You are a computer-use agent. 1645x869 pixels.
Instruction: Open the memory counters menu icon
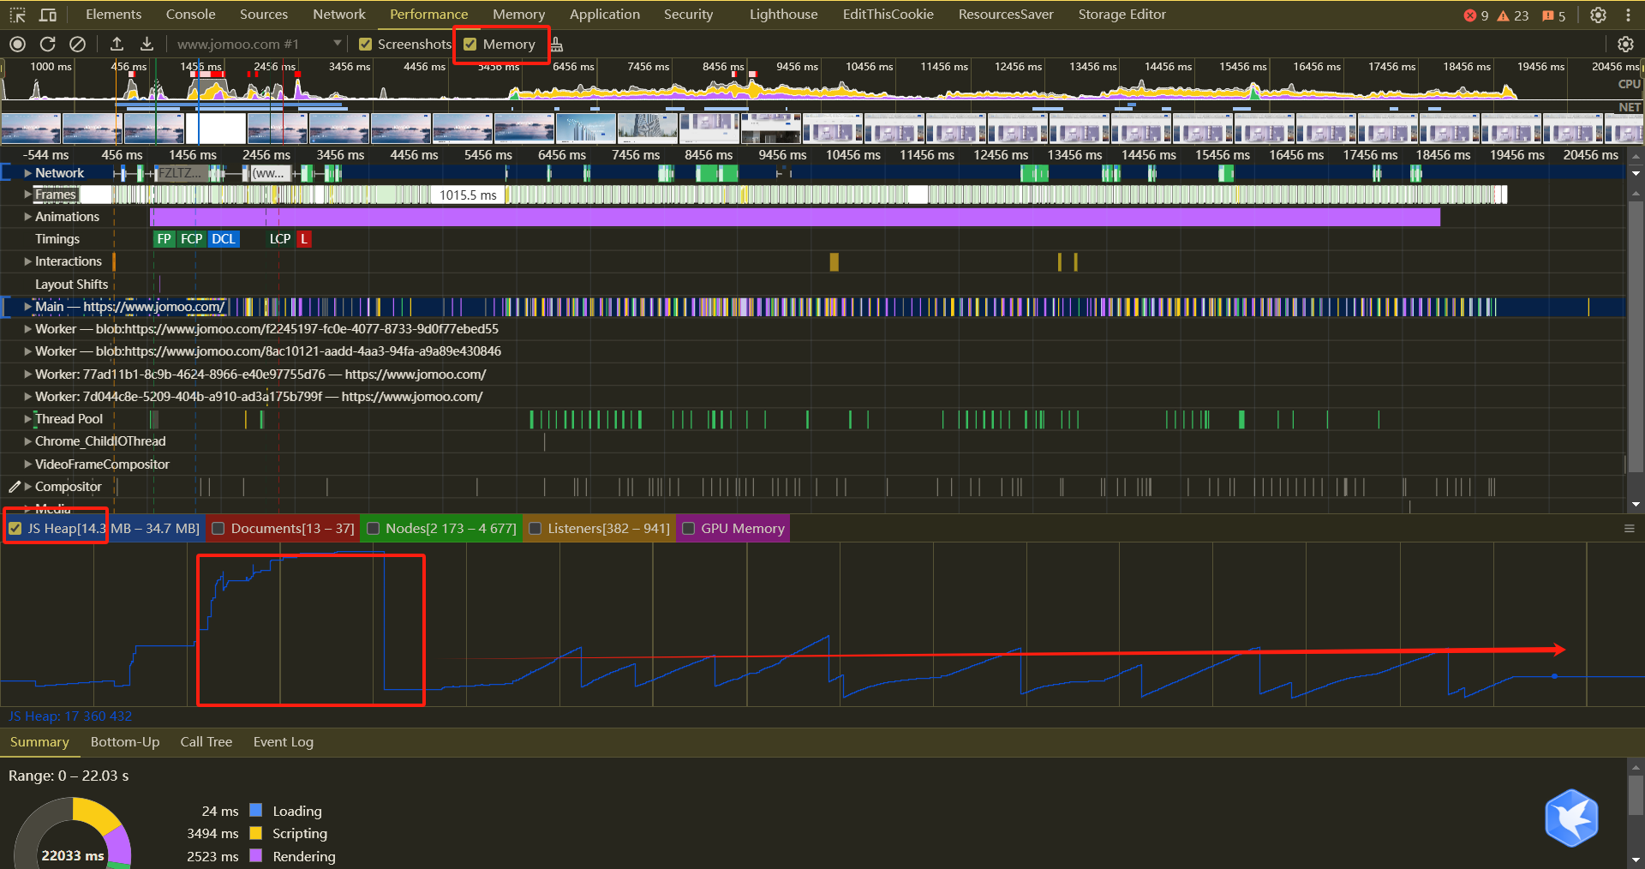click(x=1630, y=529)
